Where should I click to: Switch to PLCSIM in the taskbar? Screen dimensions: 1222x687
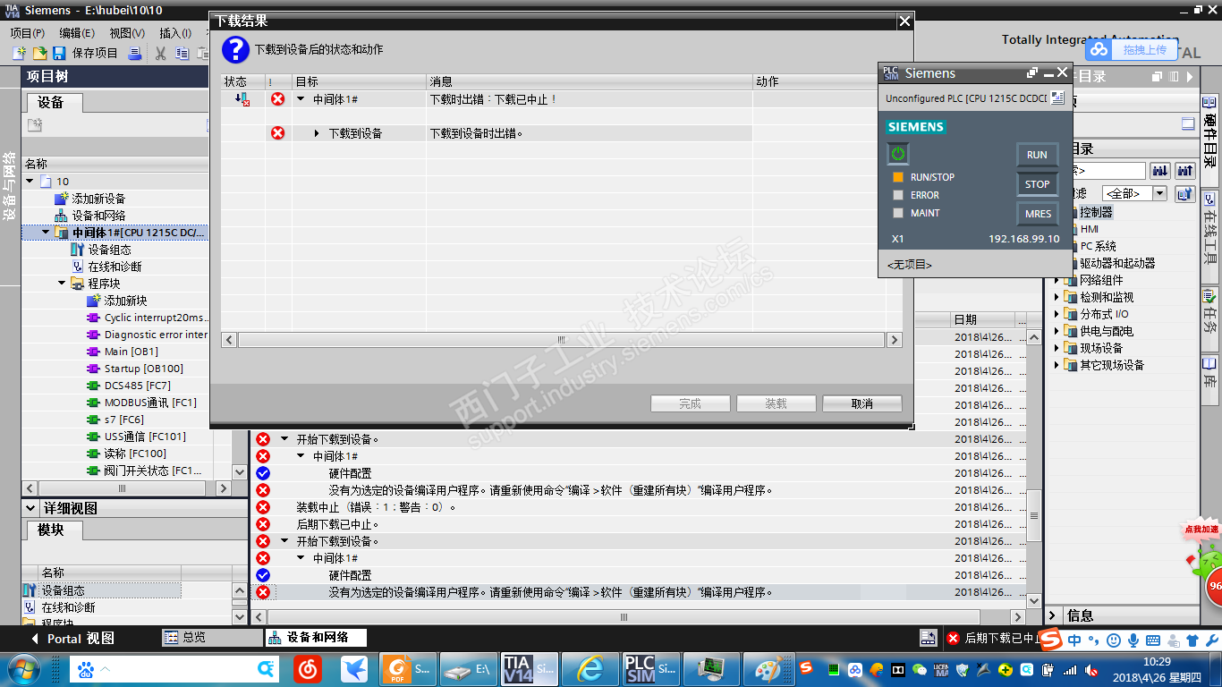(x=651, y=668)
